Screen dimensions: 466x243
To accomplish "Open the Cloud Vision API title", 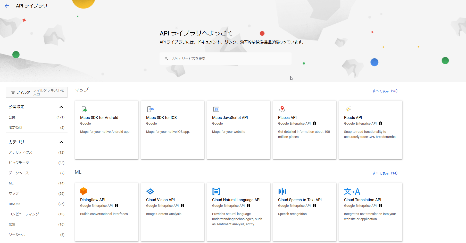I will (x=160, y=200).
